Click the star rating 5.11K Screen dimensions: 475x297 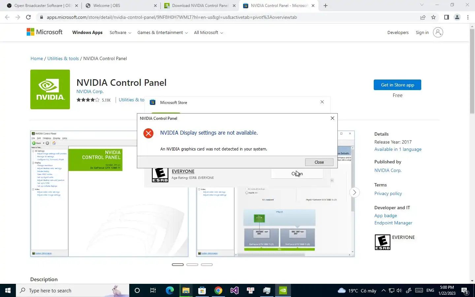click(94, 100)
